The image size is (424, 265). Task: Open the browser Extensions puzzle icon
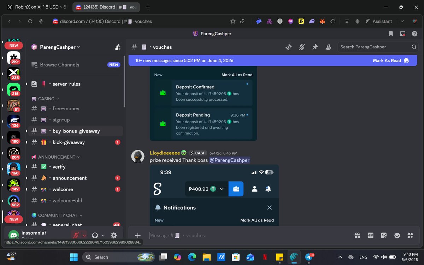pyautogui.click(x=333, y=21)
